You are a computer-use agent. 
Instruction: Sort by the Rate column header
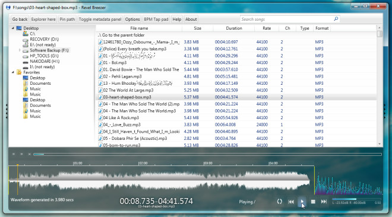coord(267,28)
